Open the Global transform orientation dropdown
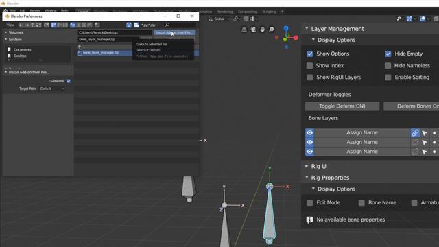439x247 pixels. click(219, 19)
